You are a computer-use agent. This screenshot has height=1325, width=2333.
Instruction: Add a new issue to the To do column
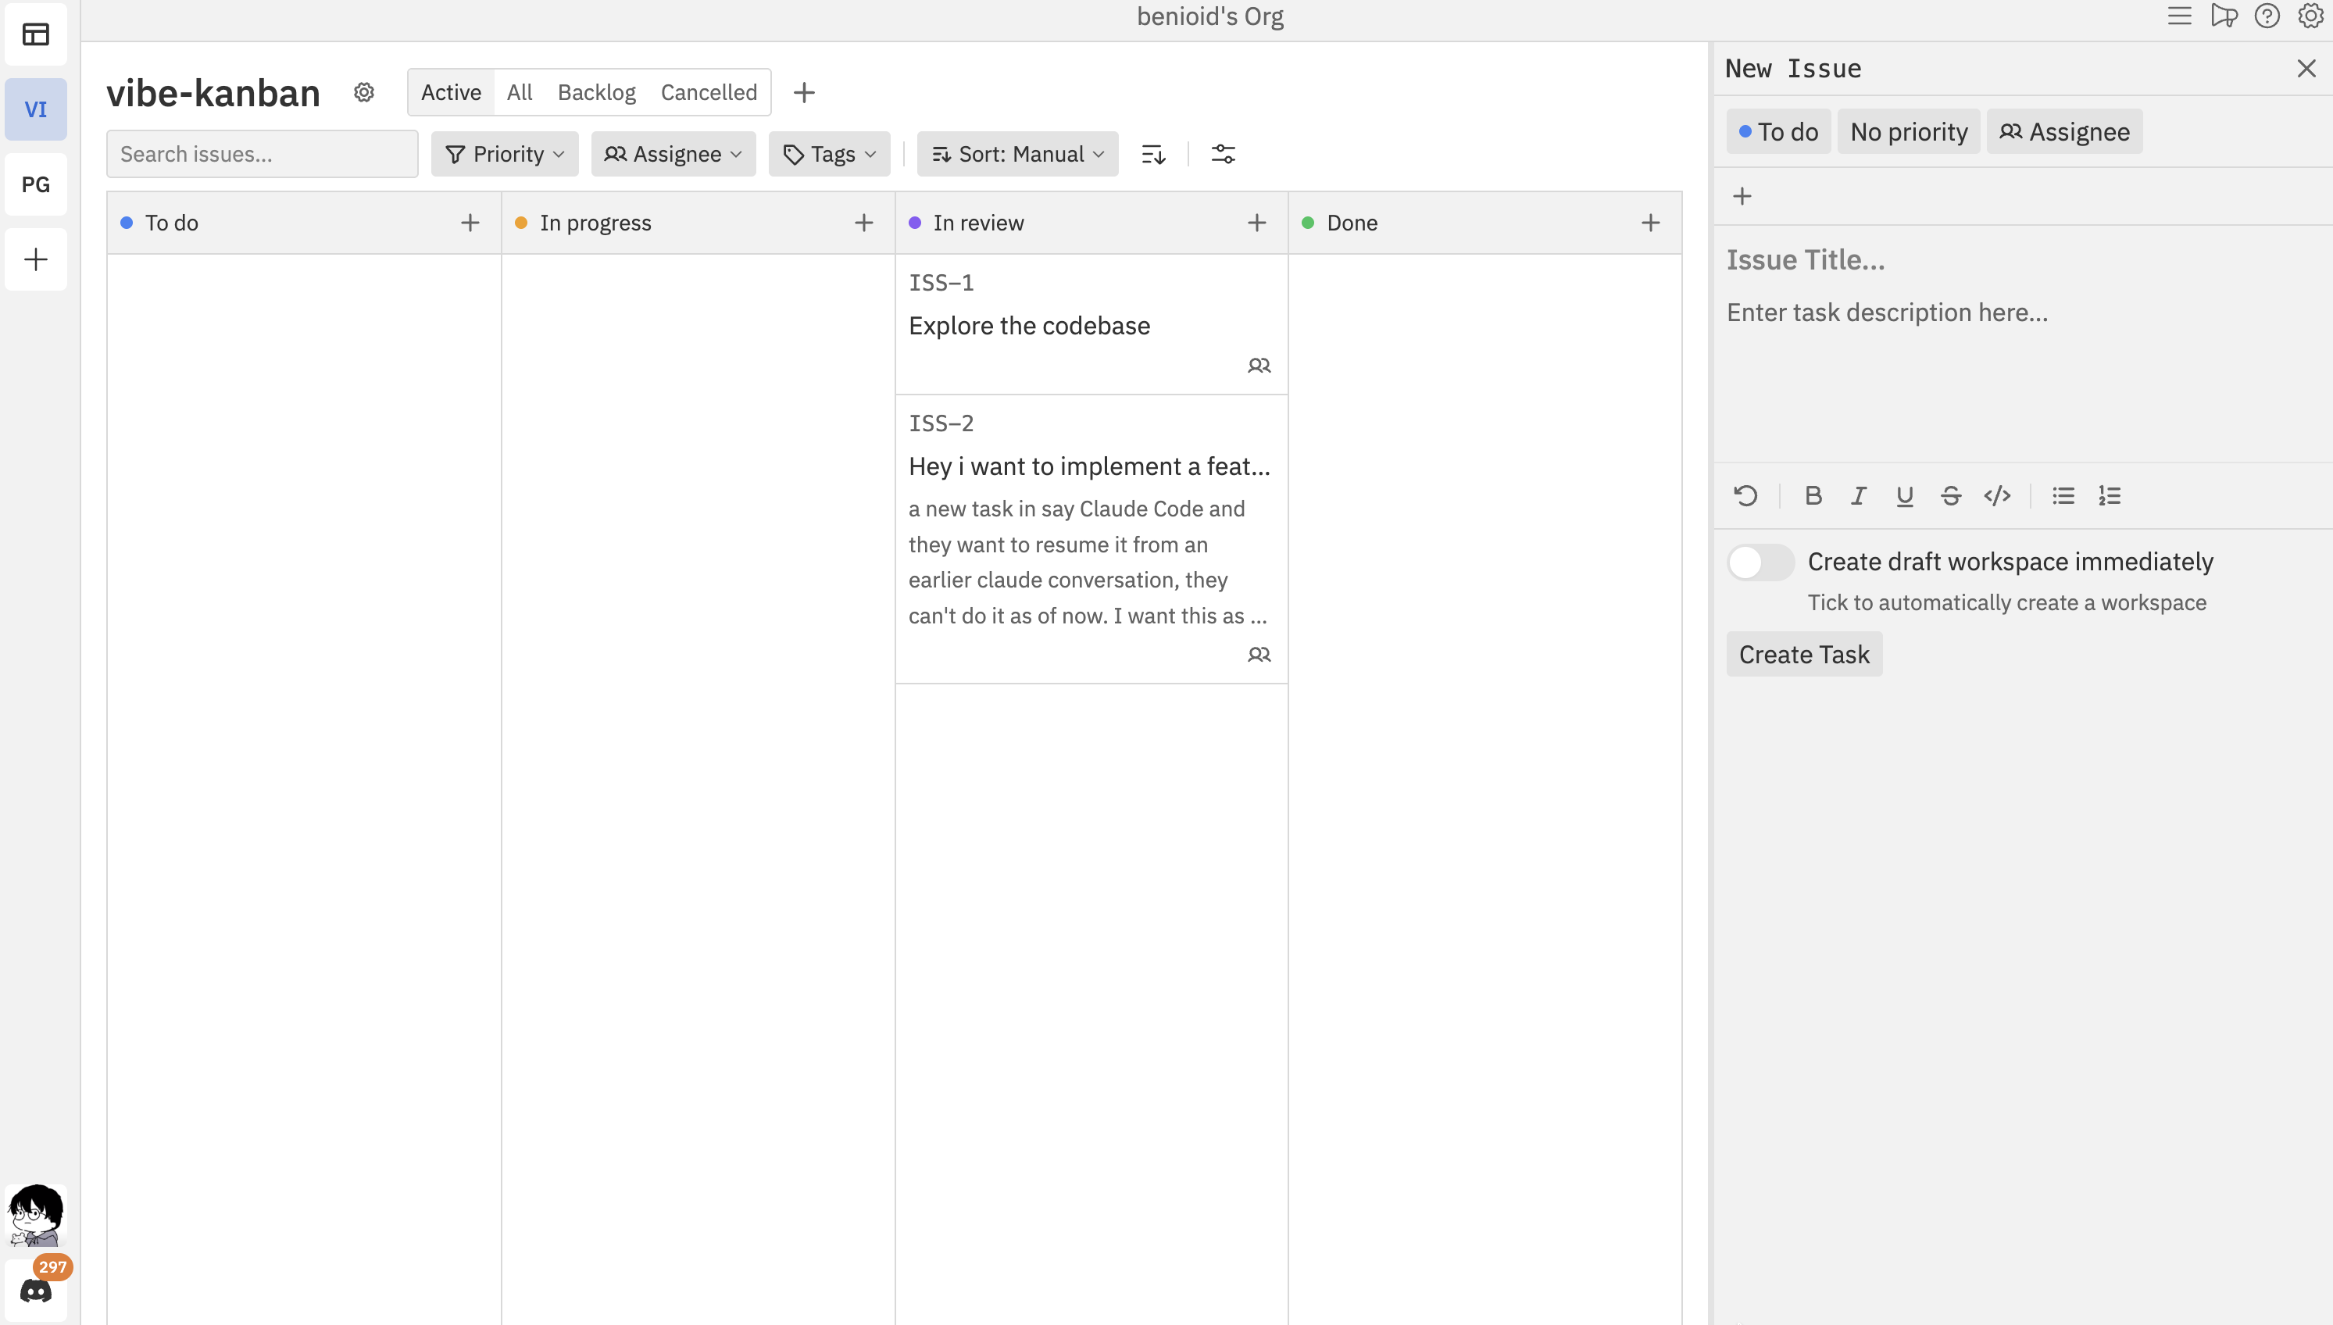[470, 222]
